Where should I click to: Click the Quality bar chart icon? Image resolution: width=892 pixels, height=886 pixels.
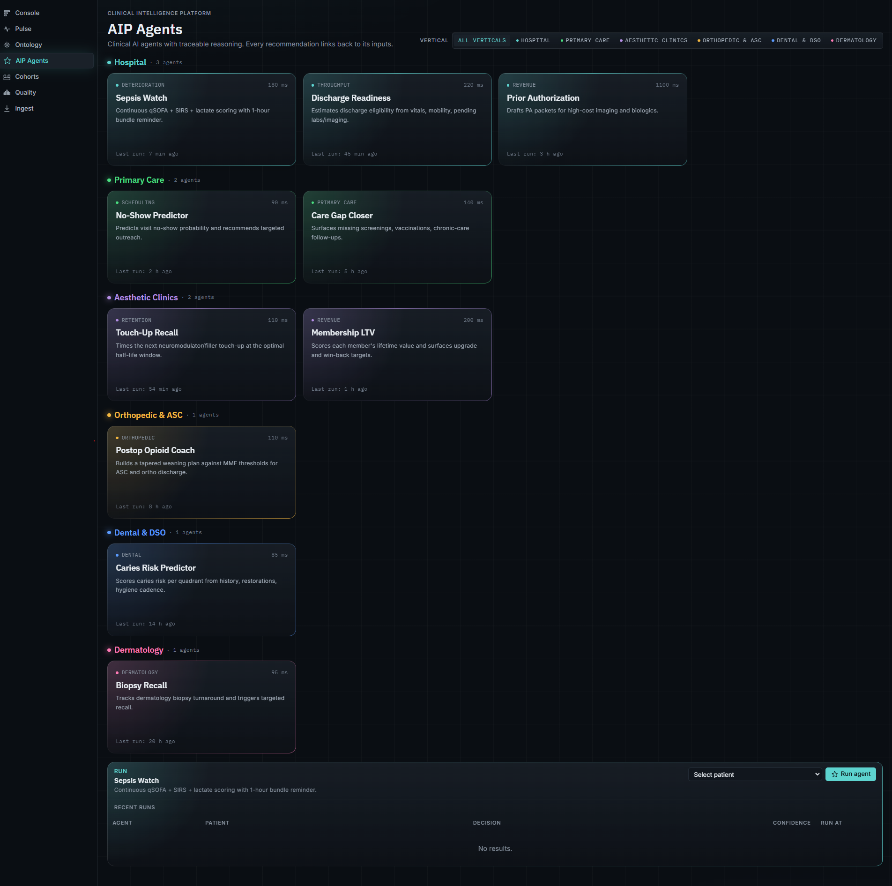tap(7, 93)
